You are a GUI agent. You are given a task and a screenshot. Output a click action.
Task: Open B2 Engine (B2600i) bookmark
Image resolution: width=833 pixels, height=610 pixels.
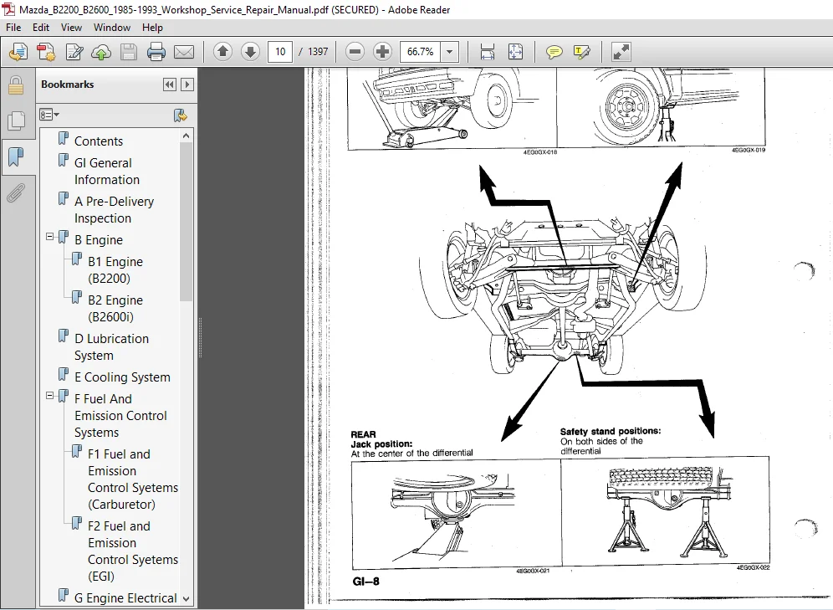pyautogui.click(x=115, y=308)
